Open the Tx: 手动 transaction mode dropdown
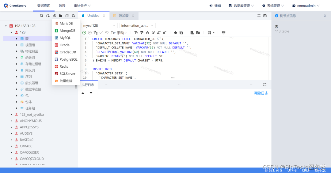The width and height of the screenshot is (331, 173). [119, 33]
